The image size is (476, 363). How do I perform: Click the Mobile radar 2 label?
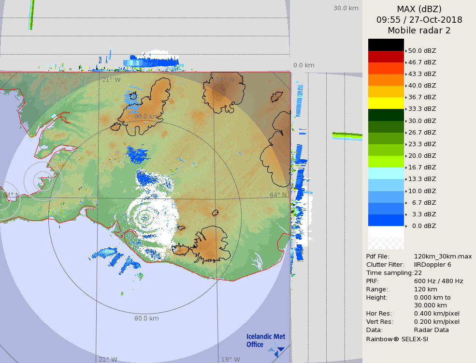[x=419, y=30]
